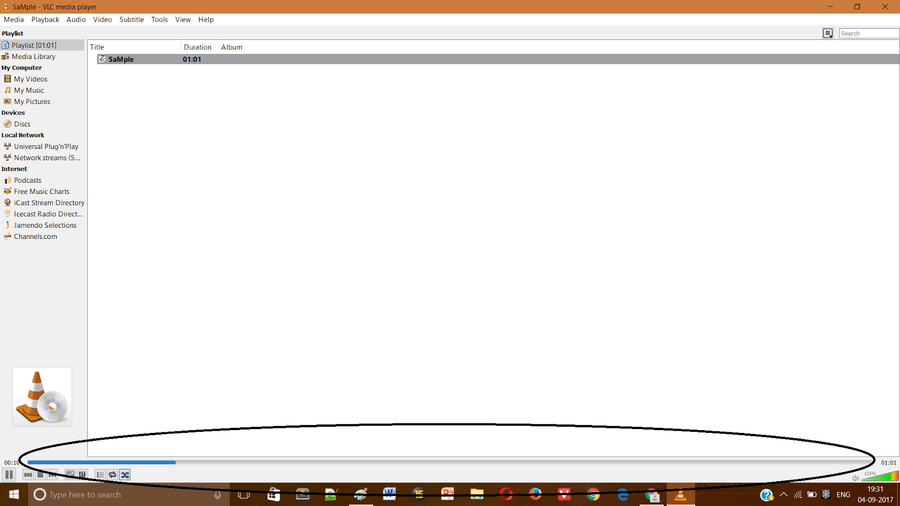This screenshot has width=900, height=506.
Task: Launch Vivaldi browser from taskbar
Action: click(x=564, y=495)
